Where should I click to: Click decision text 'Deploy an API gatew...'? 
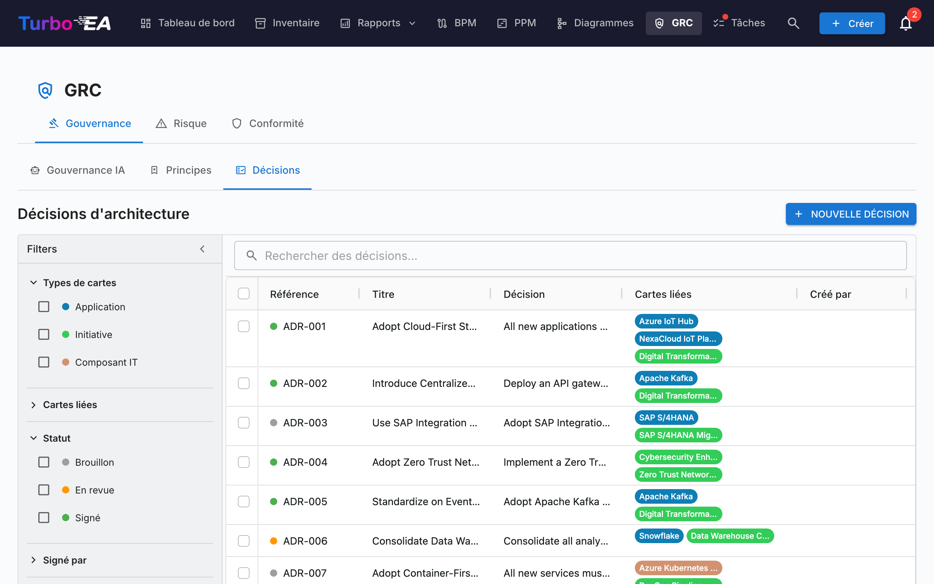(556, 383)
